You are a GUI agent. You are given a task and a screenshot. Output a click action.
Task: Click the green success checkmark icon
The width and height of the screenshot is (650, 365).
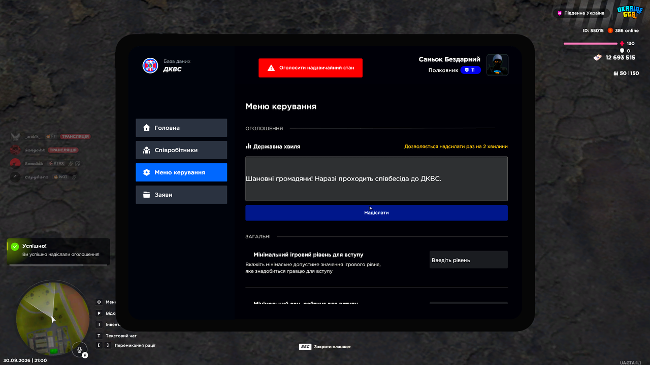click(15, 246)
